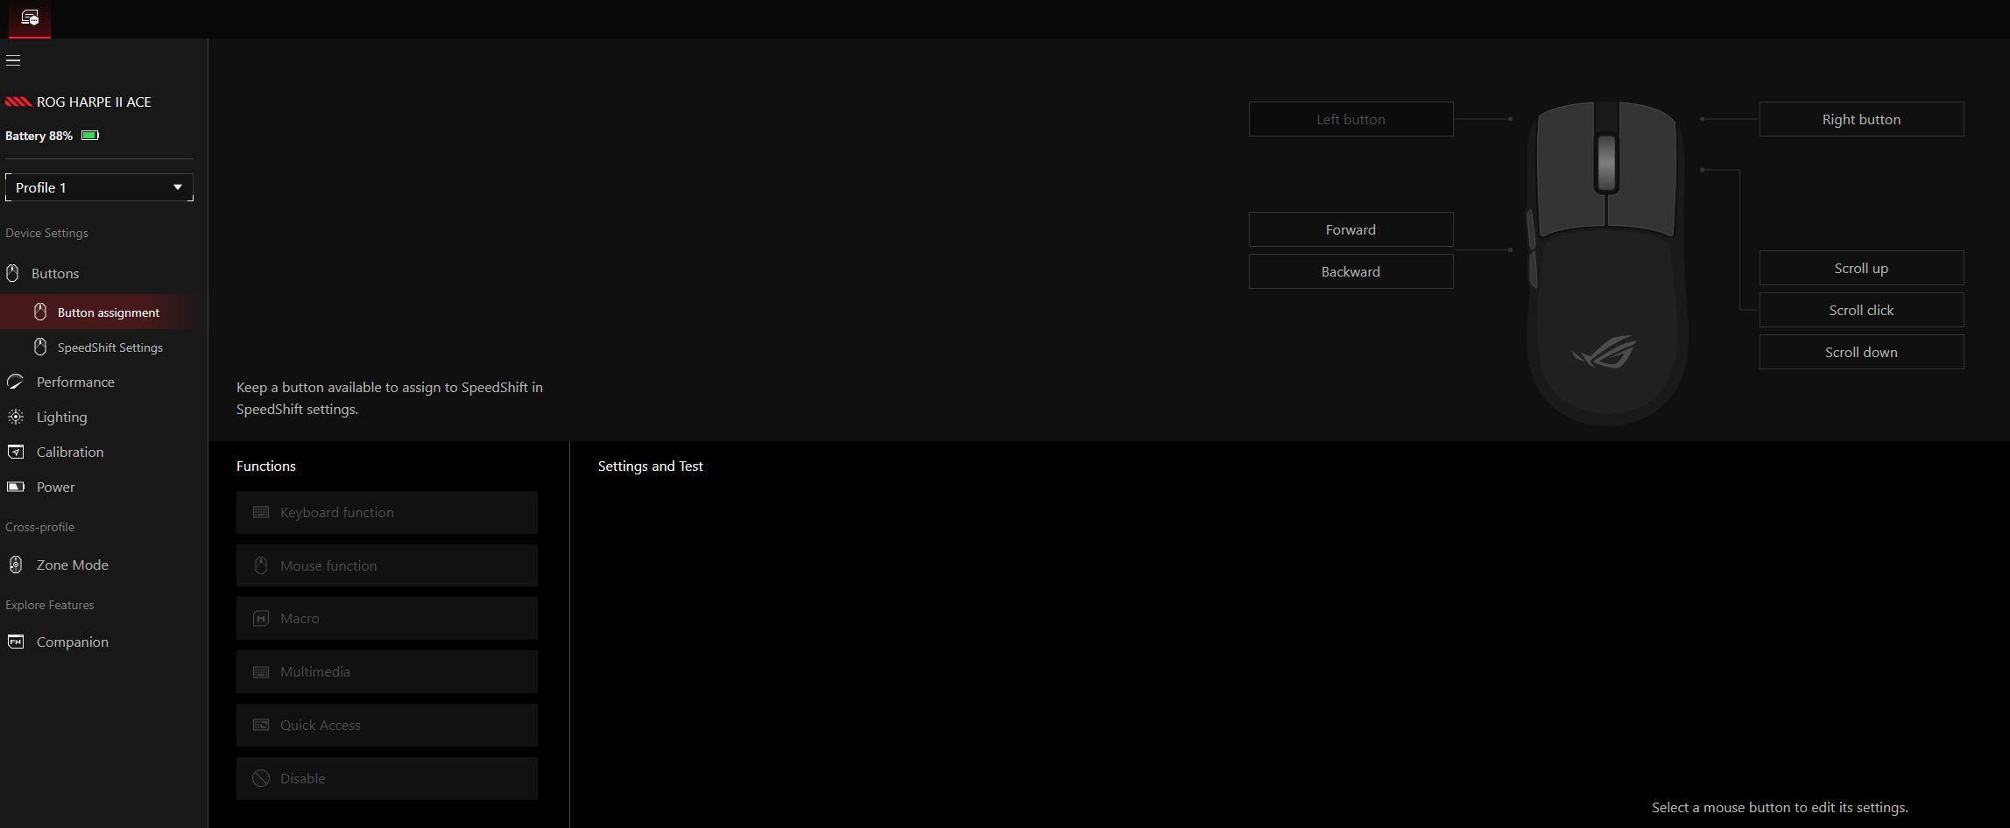Screen dimensions: 2010x828
Task: Click the Zone Mode icon
Action: [x=15, y=565]
